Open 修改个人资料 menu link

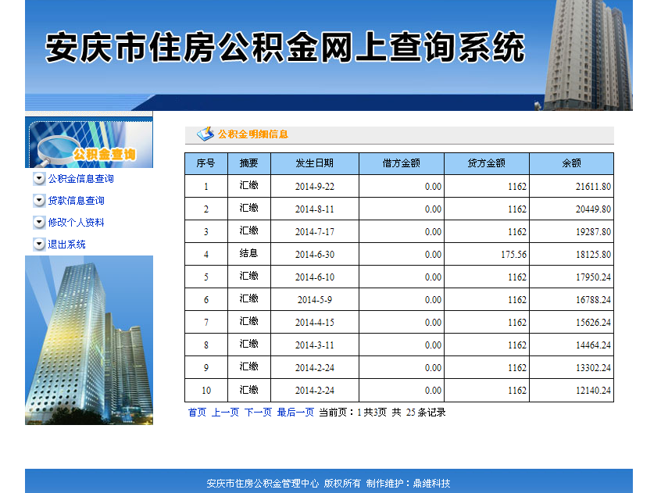pos(77,223)
